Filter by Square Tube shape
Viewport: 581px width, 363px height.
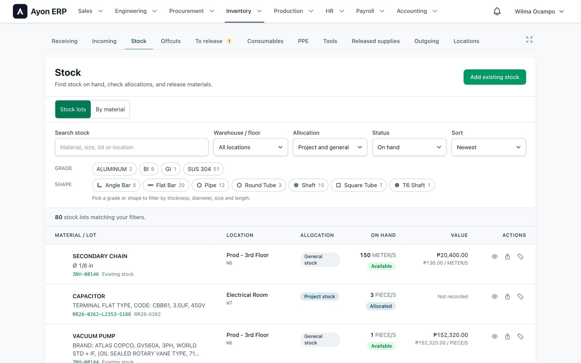click(359, 185)
